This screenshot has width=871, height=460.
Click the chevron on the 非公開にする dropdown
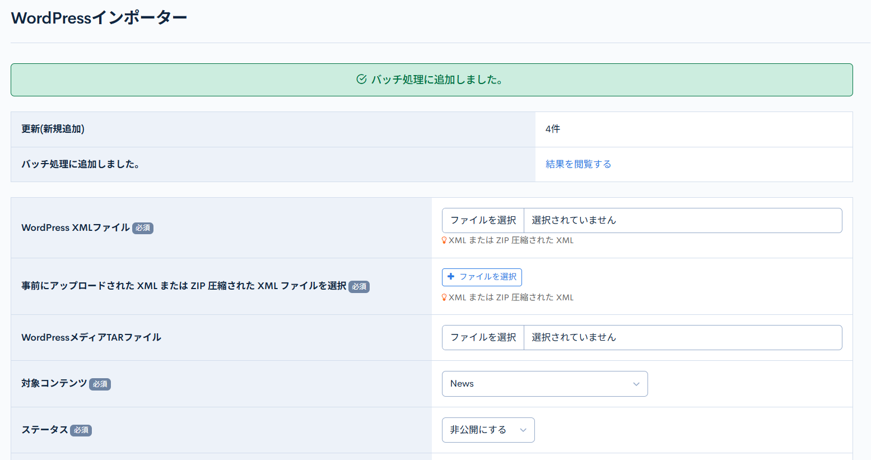(523, 430)
